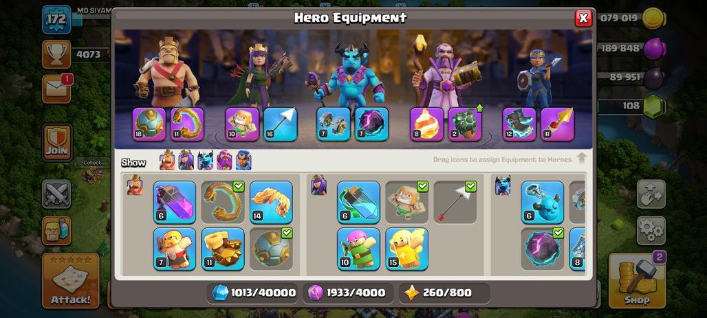This screenshot has width=707, height=318.
Task: Select the level 11 Earthquake Boots equipment
Action: pyautogui.click(x=223, y=249)
